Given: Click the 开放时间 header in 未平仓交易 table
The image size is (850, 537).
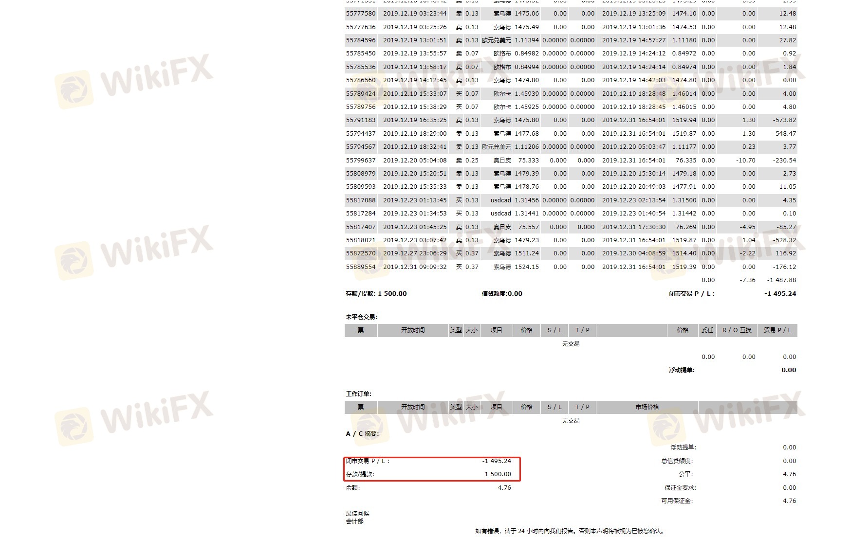Looking at the screenshot, I should [x=413, y=330].
